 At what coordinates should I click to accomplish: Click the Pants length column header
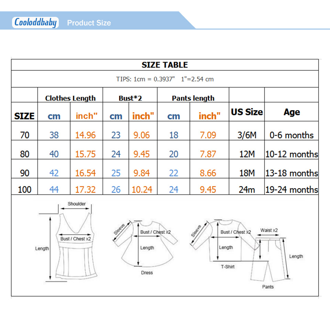(x=193, y=98)
